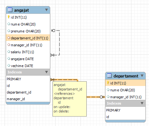Click the departament table icon
Screen dimensions: 149x126
click(x=109, y=76)
